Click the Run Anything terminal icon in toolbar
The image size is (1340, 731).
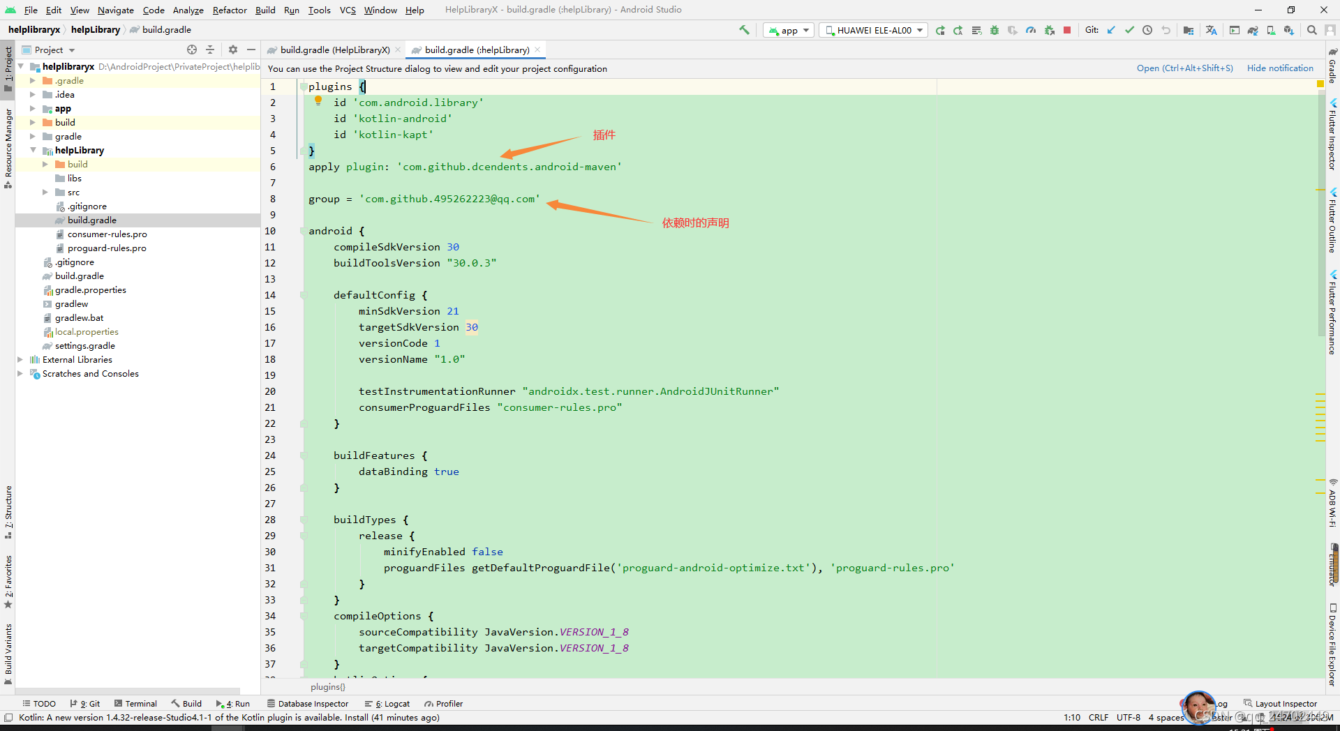point(1235,30)
